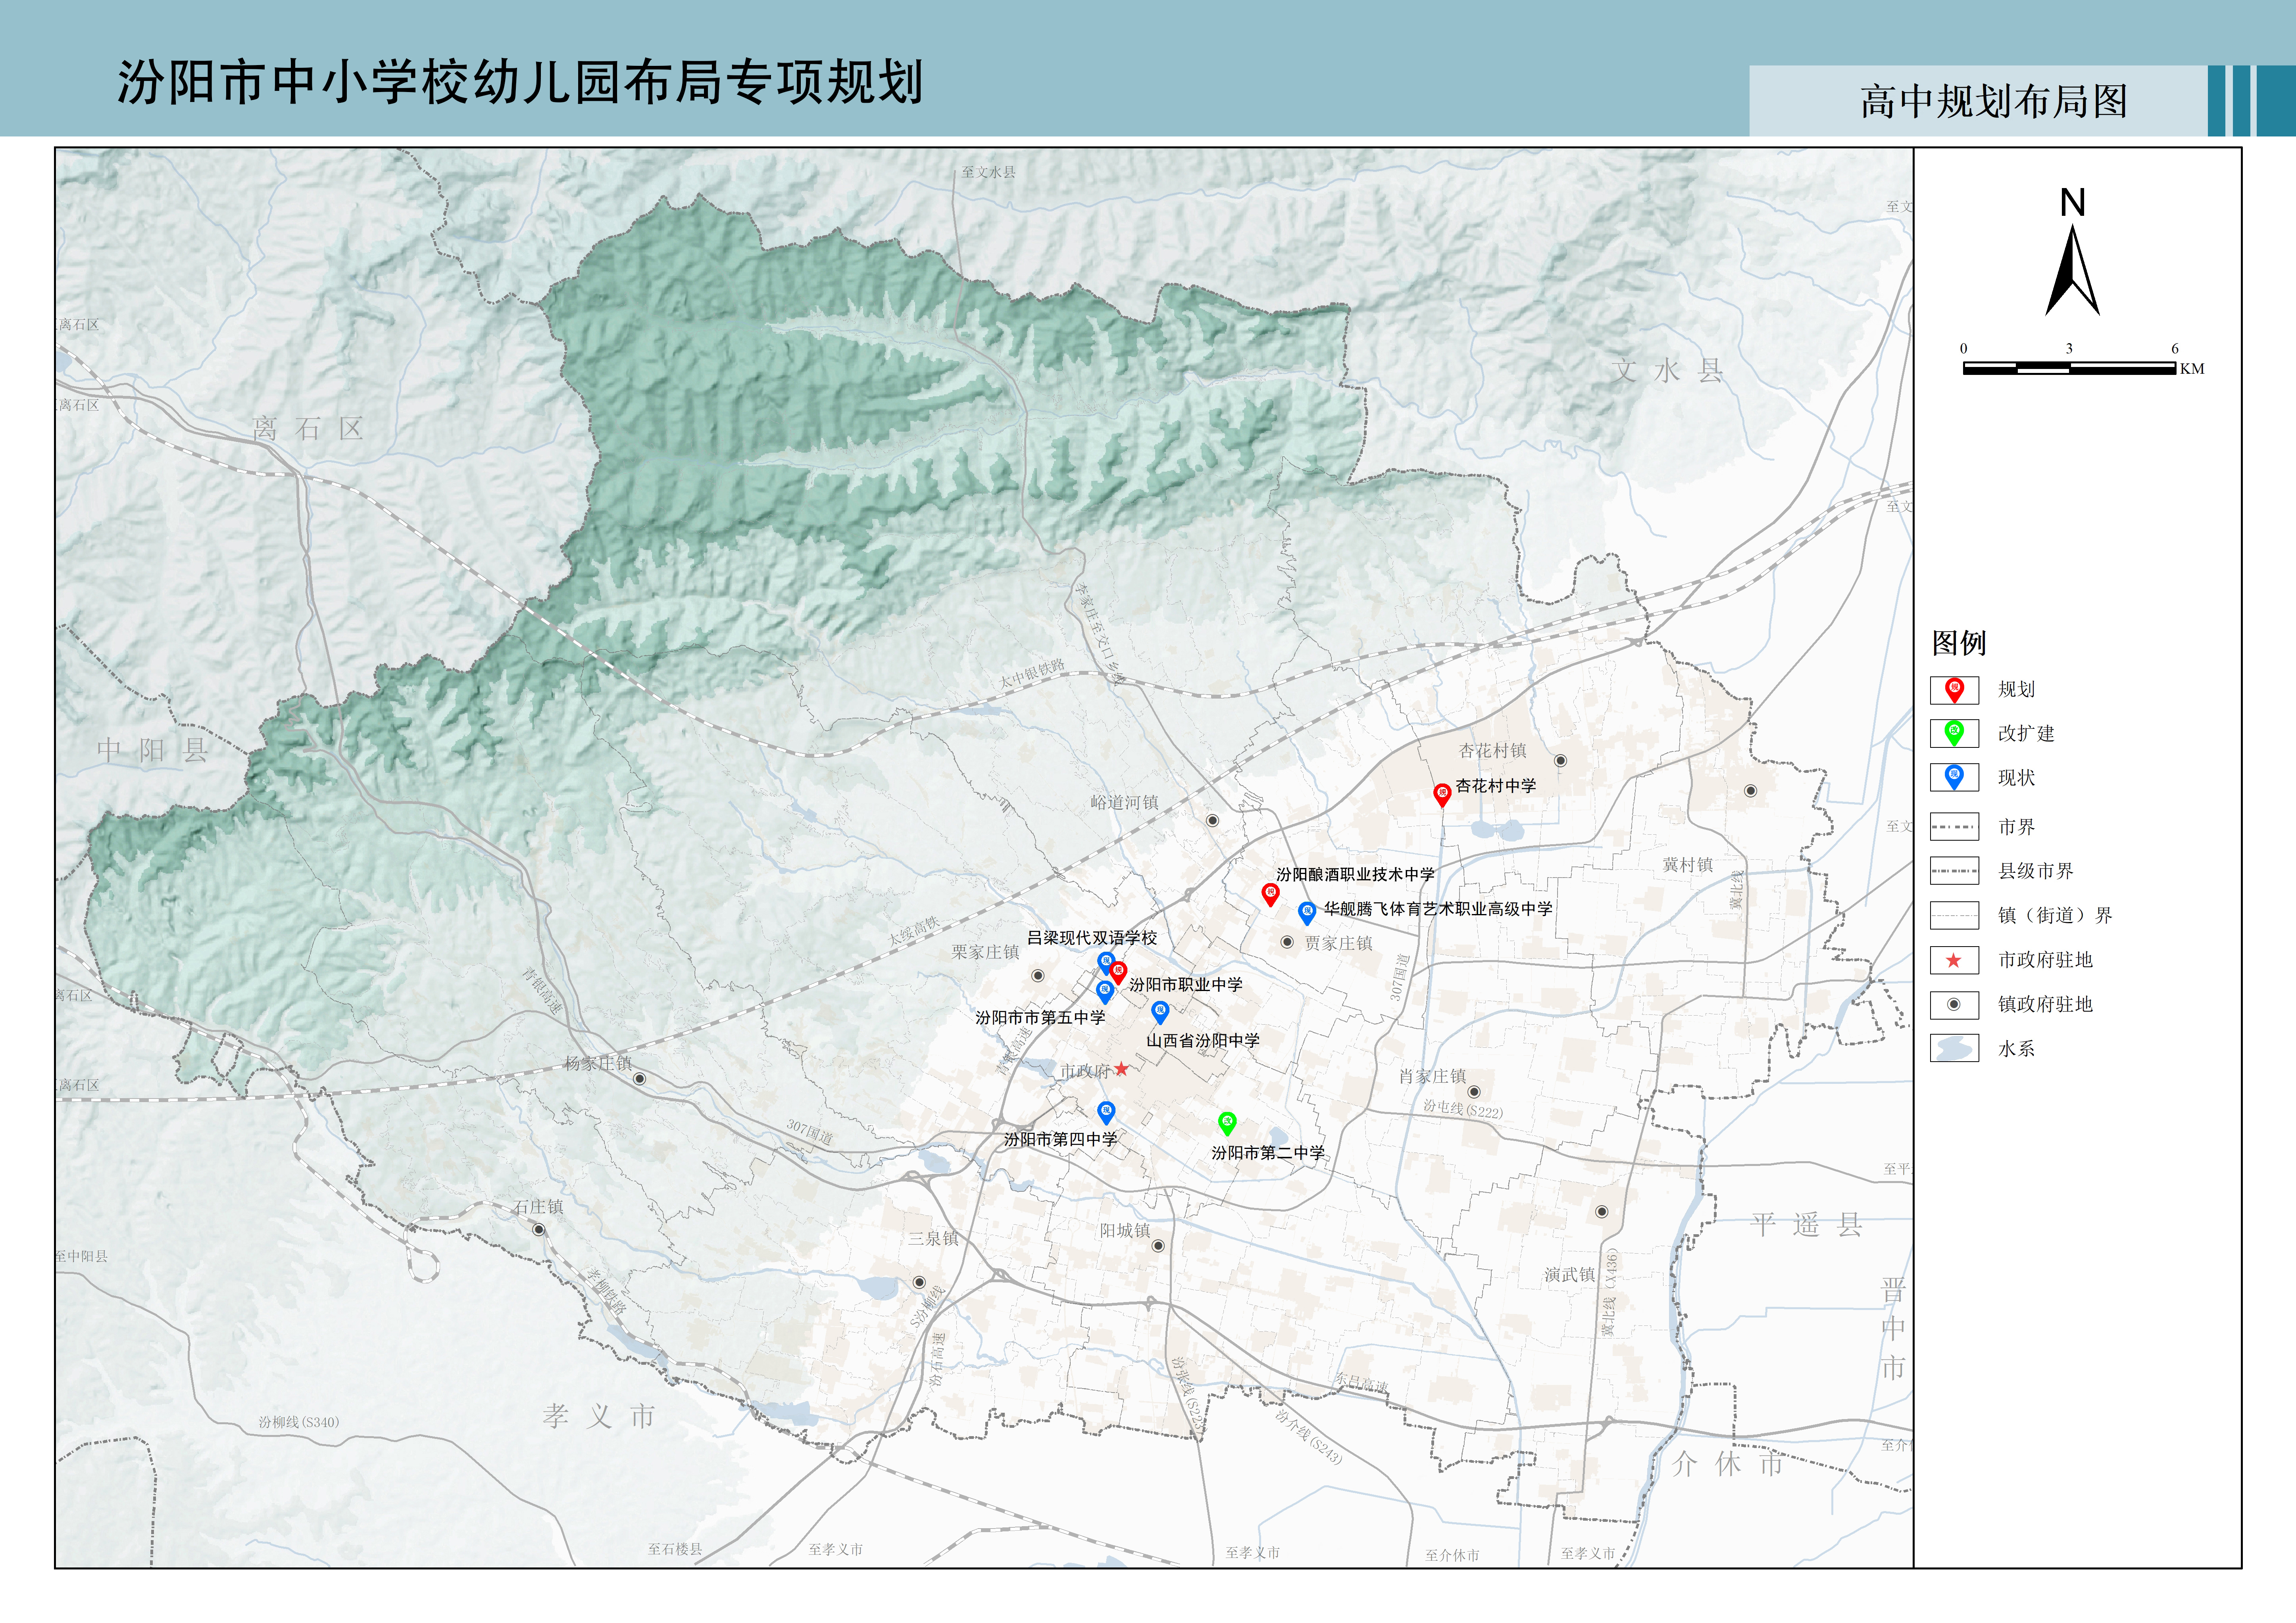
Task: Click the neighboring district label 离石区
Action: click(307, 429)
